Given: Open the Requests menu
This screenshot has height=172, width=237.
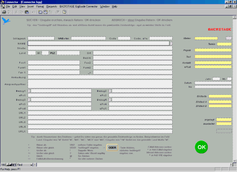Looking at the screenshot, I should [x=51, y=7].
